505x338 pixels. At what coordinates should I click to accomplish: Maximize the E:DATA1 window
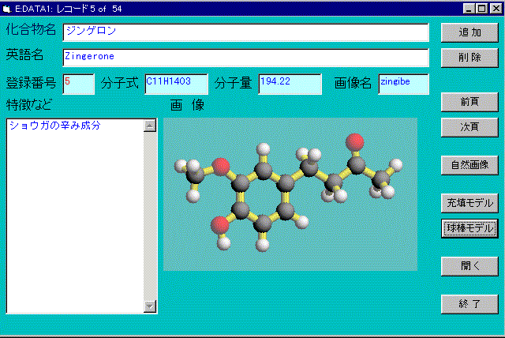pos(482,9)
